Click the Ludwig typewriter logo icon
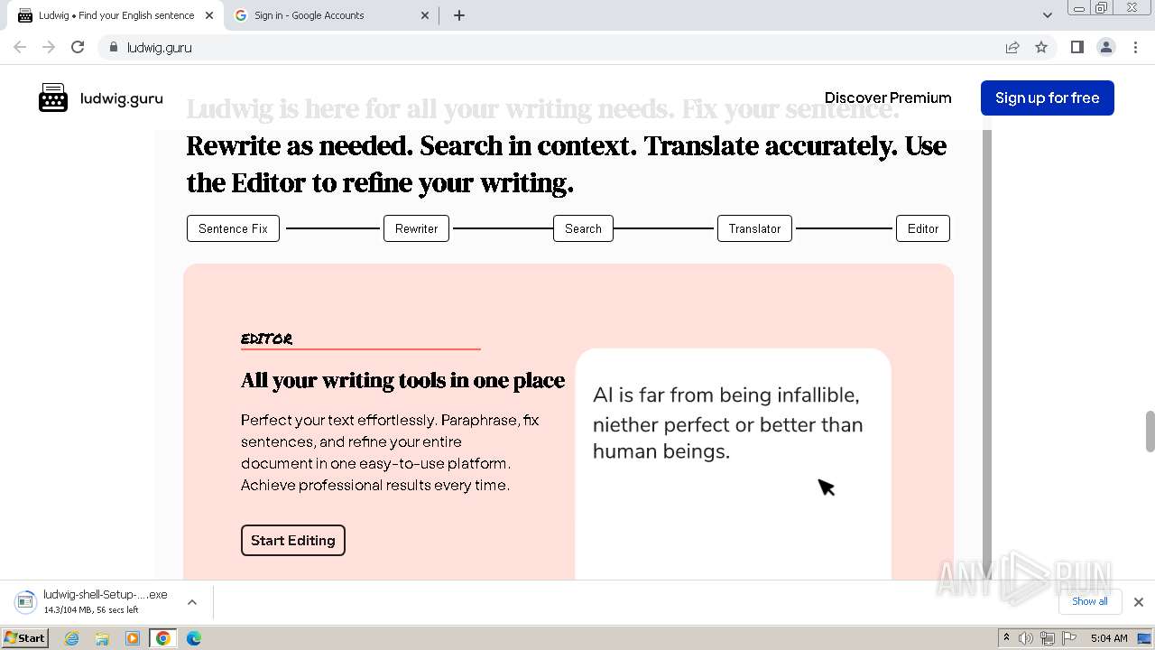 coord(53,97)
